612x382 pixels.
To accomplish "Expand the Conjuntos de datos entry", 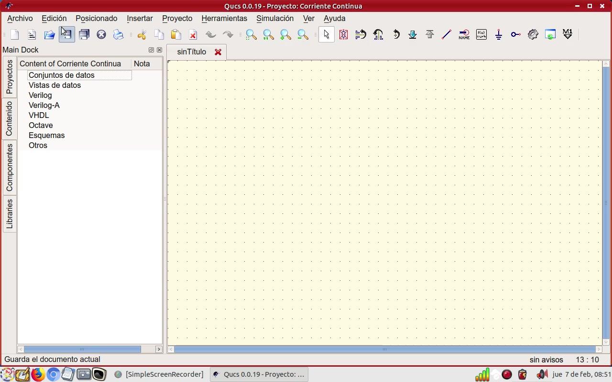I will click(x=61, y=75).
